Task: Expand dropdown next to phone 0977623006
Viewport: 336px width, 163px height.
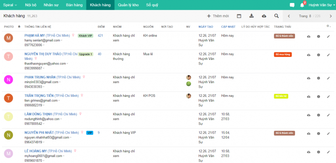Action: tap(44, 45)
